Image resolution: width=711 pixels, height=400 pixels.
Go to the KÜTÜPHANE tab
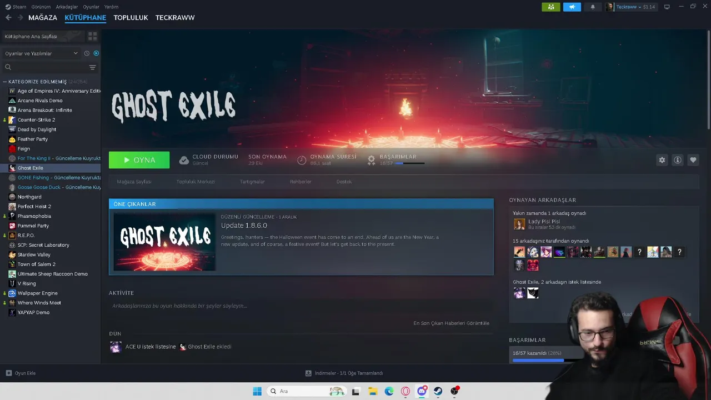[85, 18]
